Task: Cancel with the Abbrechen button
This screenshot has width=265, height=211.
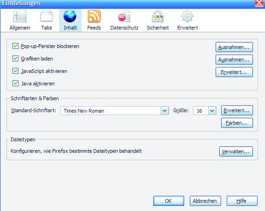Action: point(205,201)
